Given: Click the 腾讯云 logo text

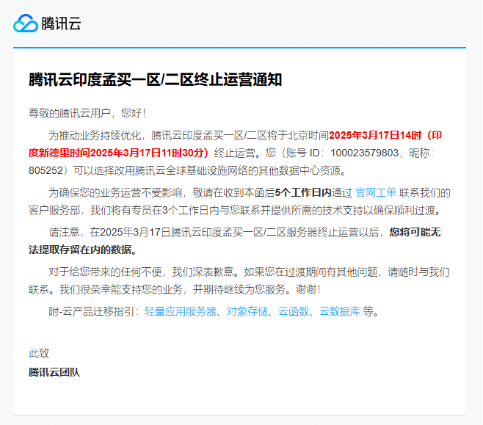Looking at the screenshot, I should [x=61, y=23].
